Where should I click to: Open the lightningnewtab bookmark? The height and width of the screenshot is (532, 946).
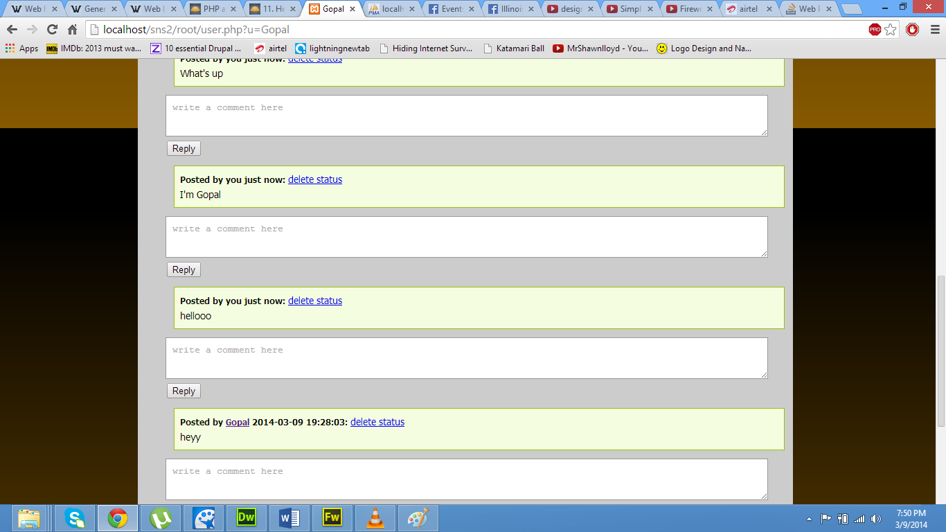point(332,48)
